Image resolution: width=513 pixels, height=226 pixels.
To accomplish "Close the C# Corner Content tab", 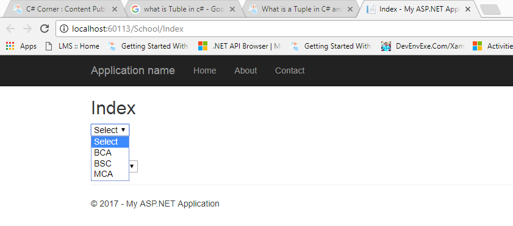I will (115, 10).
